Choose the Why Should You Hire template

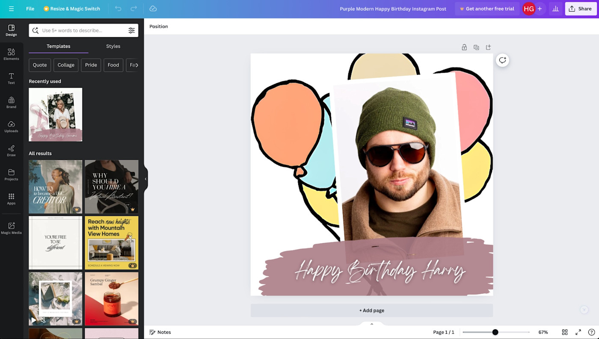(x=112, y=187)
